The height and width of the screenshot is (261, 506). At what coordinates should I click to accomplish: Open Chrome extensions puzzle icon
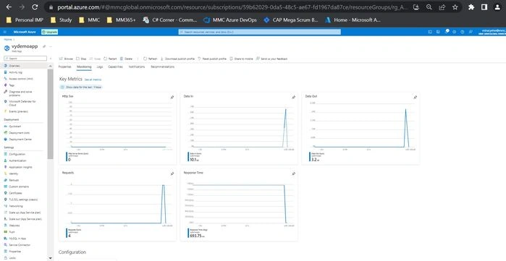click(471, 7)
